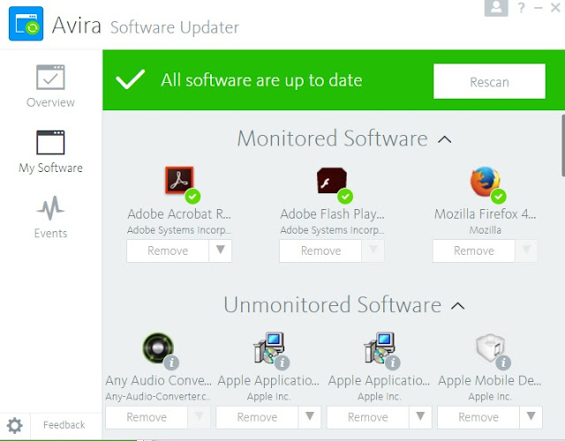Remove Mozilla Firefox from monitoring

pyautogui.click(x=474, y=250)
